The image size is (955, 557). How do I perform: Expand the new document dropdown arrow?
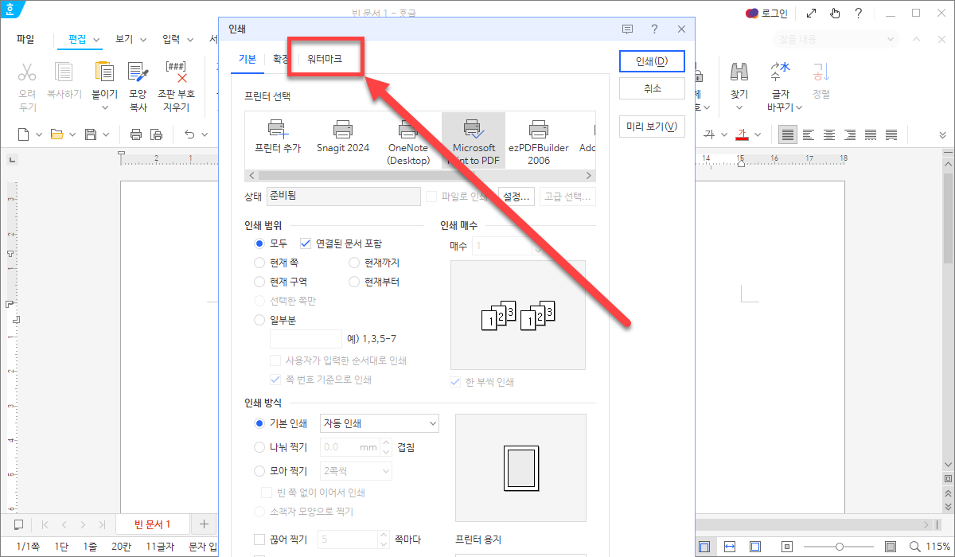tap(39, 134)
